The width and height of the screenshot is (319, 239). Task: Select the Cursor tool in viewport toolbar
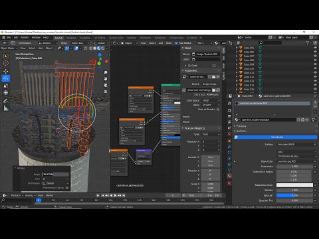(6, 63)
